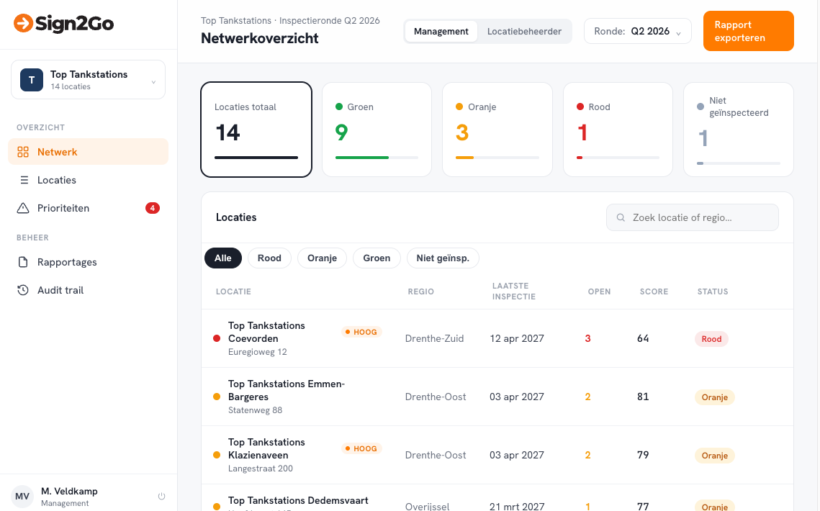Click the REGIO column header
This screenshot has height=511, width=820.
pos(421,291)
